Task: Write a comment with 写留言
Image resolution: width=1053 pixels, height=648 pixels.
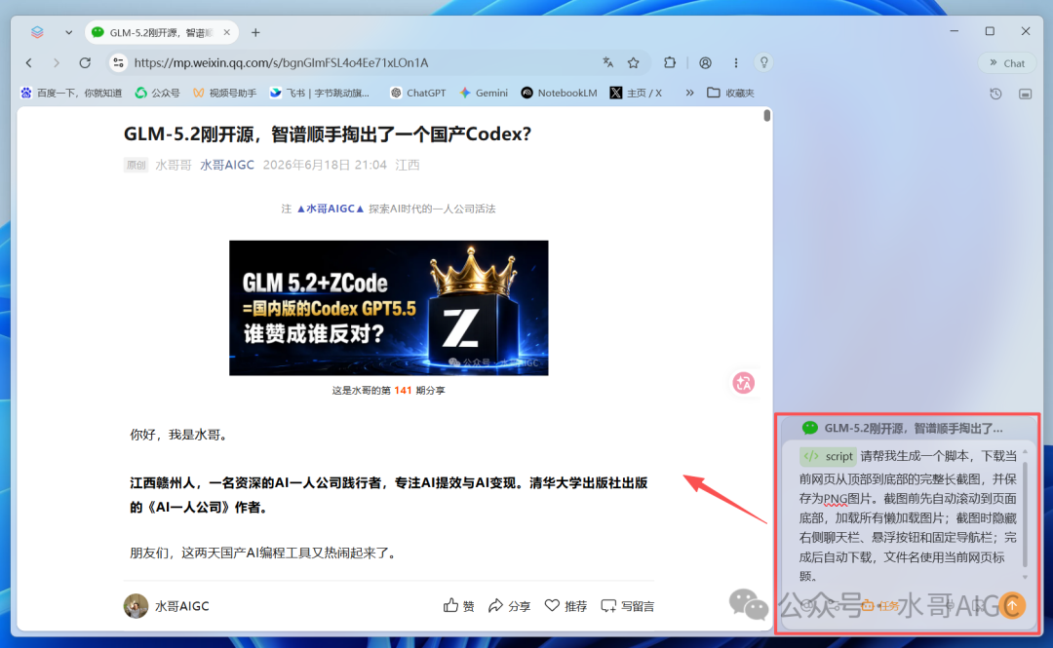Action: click(627, 606)
